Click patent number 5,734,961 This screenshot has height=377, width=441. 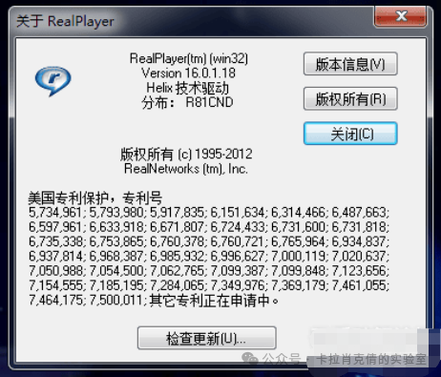(x=55, y=212)
